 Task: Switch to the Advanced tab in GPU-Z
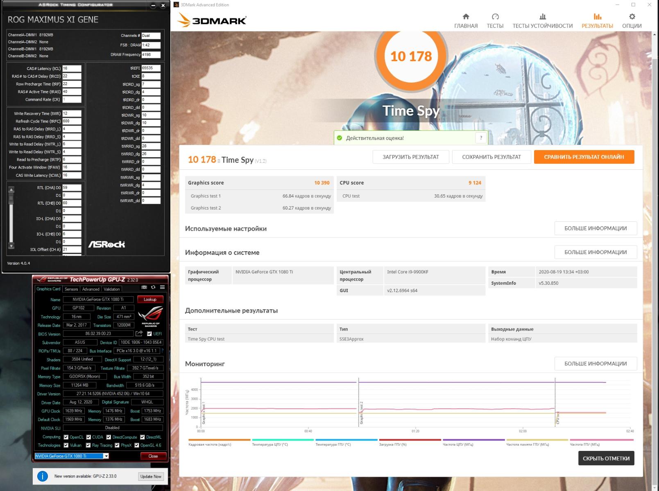[x=91, y=289]
